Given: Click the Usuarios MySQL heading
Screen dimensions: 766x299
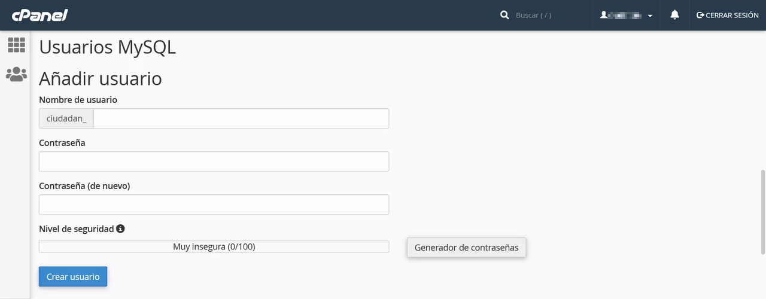Looking at the screenshot, I should [108, 47].
